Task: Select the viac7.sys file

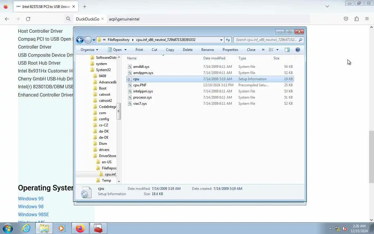Action: tap(140, 104)
